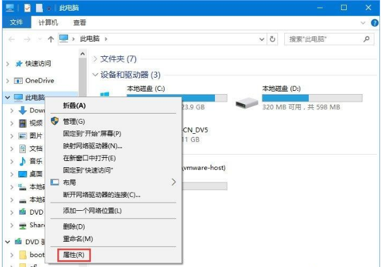Select 快速访问 in navigation pane
The height and width of the screenshot is (267, 382).
[38, 64]
